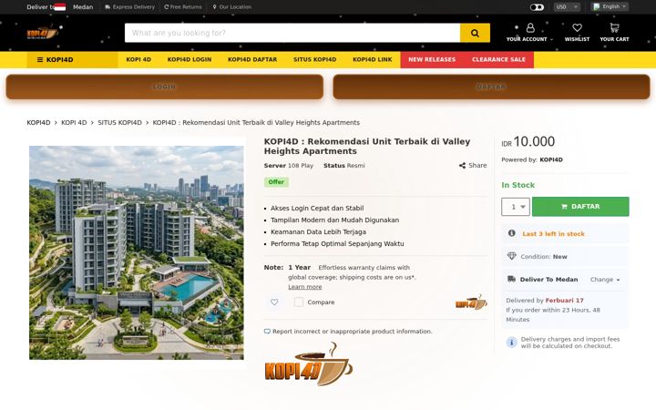Toggle the dark mode switch in top bar
Image resolution: width=656 pixels, height=410 pixels.
(537, 7)
